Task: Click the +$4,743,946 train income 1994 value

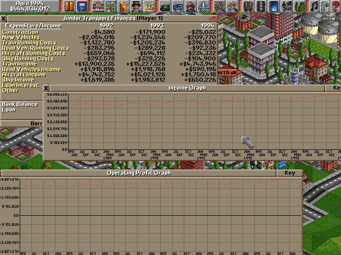Action: click(198, 64)
